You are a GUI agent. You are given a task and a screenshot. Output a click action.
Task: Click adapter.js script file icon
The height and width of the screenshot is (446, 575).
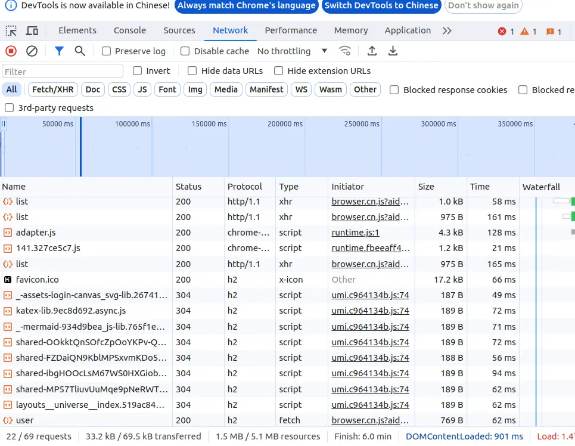(7, 233)
